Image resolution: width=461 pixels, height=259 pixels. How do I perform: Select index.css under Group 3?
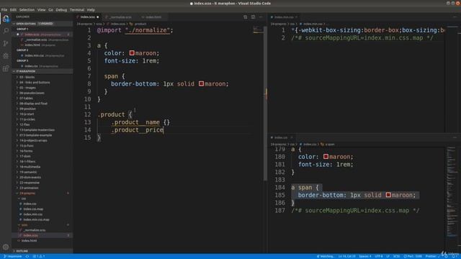coord(42,66)
